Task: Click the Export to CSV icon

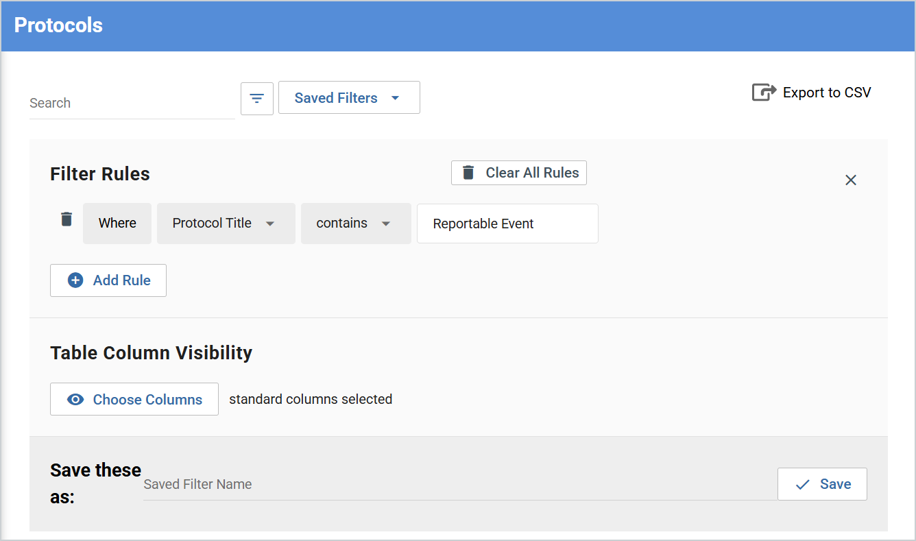Action: [764, 93]
